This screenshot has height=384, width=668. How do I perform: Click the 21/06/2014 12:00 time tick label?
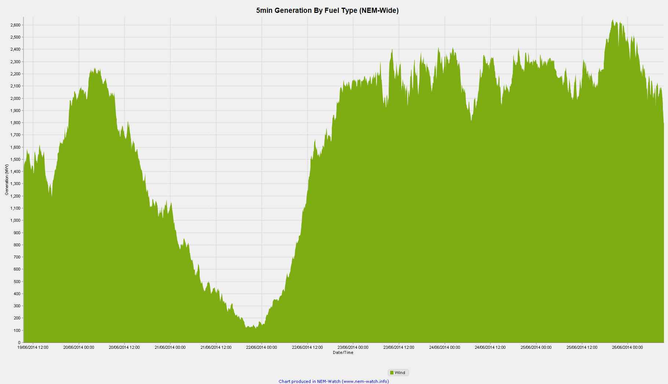216,347
